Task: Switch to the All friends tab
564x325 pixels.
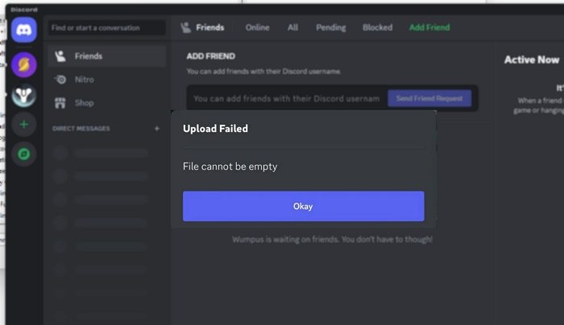Action: [x=292, y=27]
